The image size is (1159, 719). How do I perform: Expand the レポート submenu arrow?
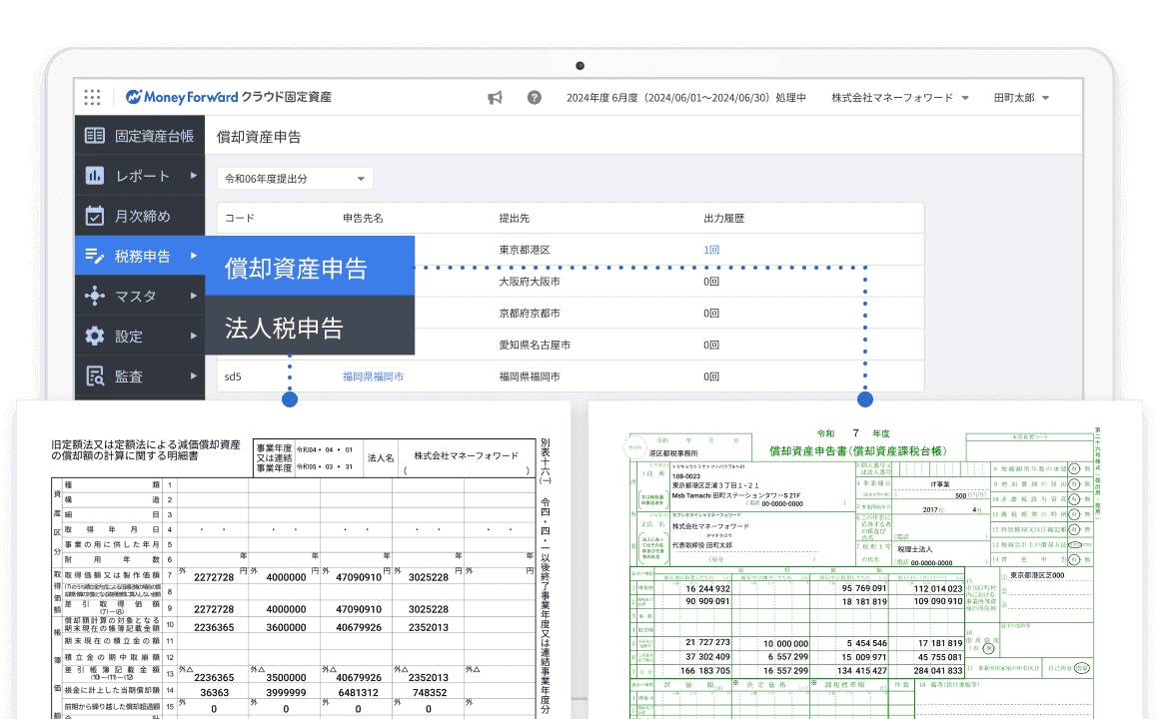pyautogui.click(x=194, y=176)
